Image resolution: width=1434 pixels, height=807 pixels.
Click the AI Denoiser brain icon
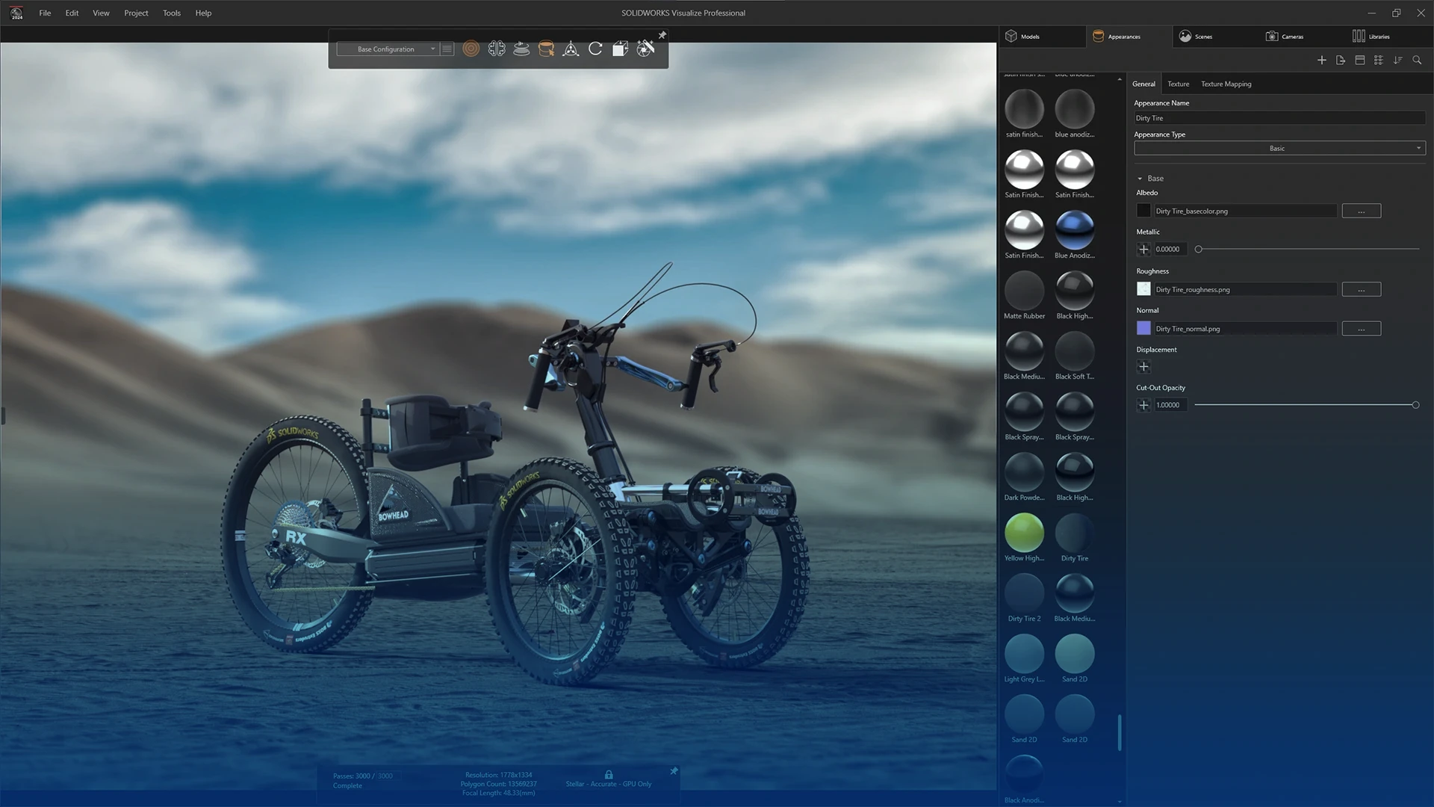(496, 49)
